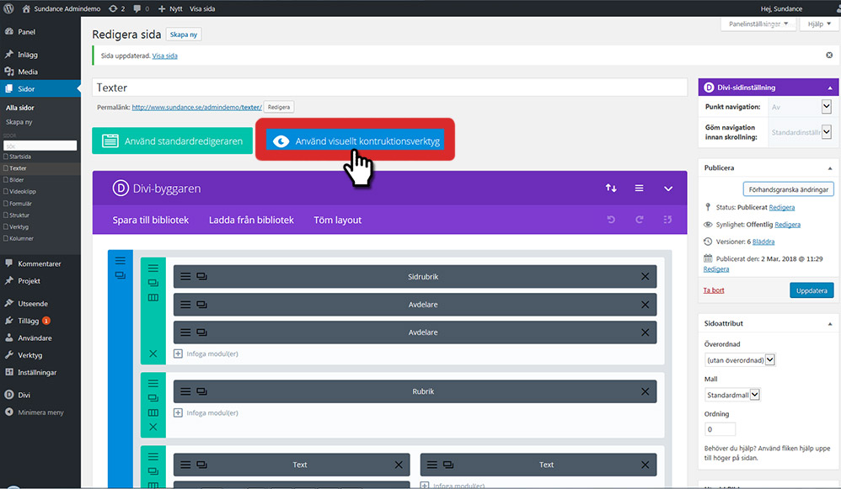Screen dimensions: 841x489
Task: Open Inlägg in the sidebar
Action: [x=27, y=55]
